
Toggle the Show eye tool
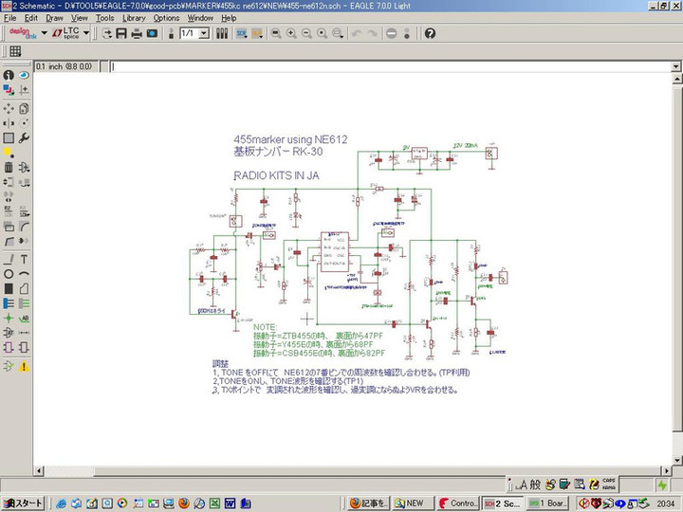(x=24, y=75)
